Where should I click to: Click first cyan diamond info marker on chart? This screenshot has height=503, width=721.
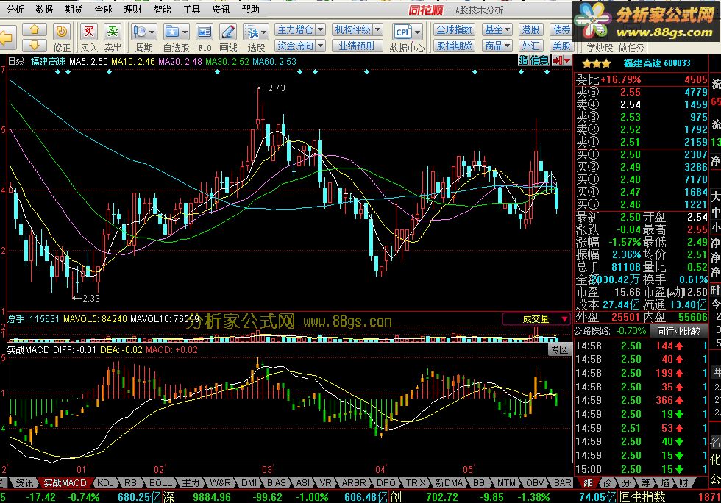click(x=57, y=72)
